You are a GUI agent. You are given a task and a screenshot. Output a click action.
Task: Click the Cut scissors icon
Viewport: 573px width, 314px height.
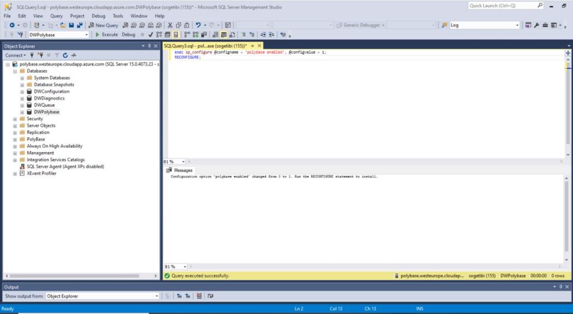point(170,25)
